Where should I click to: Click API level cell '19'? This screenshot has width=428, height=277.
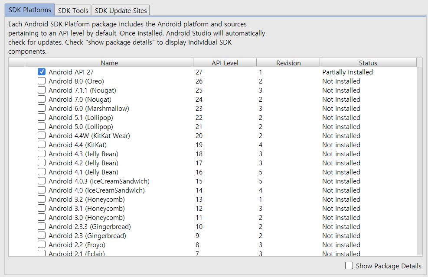click(199, 145)
